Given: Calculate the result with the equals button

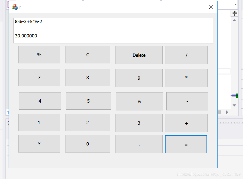Looking at the screenshot, I should click(x=186, y=144).
